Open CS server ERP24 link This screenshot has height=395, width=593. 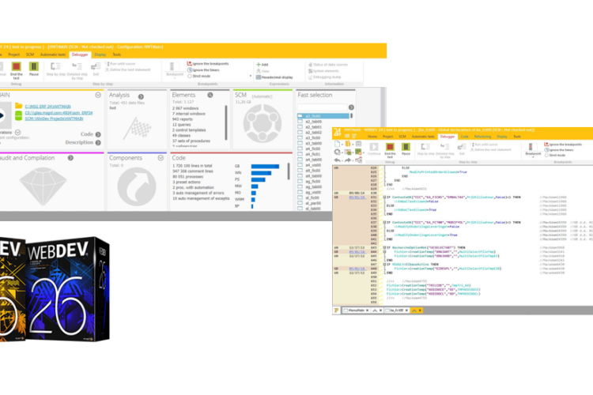(59, 113)
